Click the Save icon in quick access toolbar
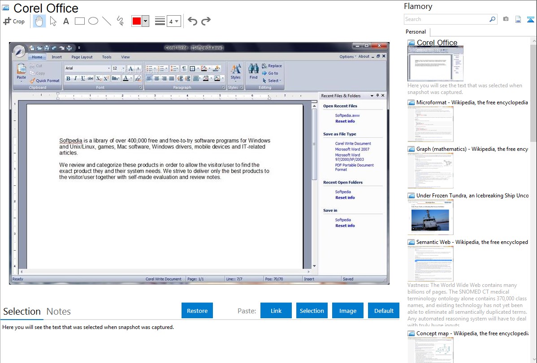Image resolution: width=537 pixels, height=363 pixels. [47, 48]
